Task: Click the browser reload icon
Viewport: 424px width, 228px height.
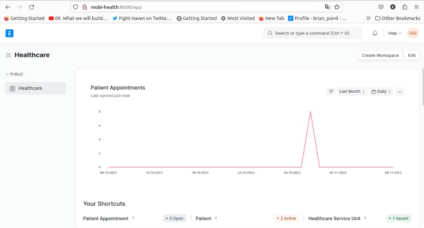Action: (31, 7)
